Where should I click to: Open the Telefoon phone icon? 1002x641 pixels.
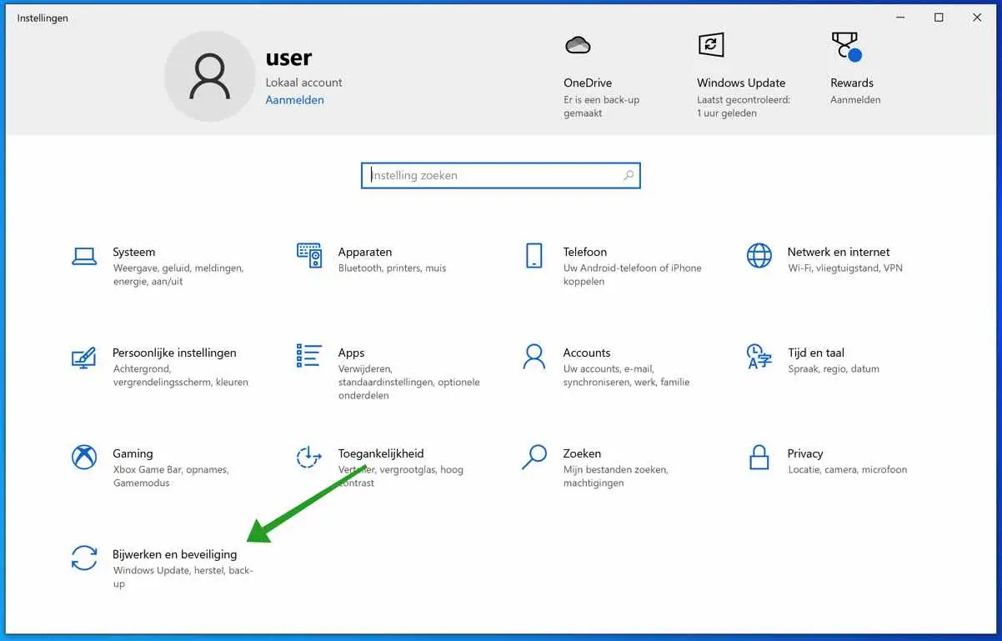click(534, 255)
